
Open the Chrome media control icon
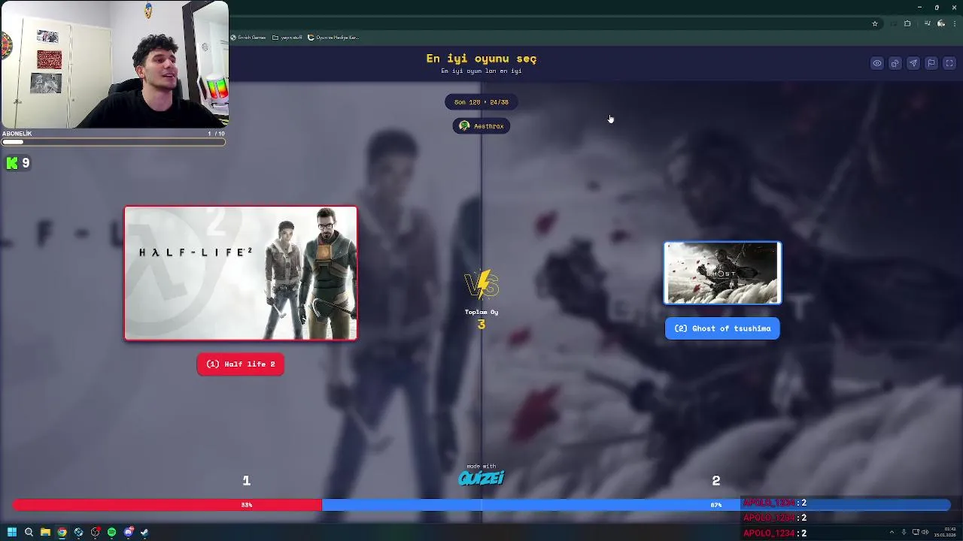(x=927, y=23)
